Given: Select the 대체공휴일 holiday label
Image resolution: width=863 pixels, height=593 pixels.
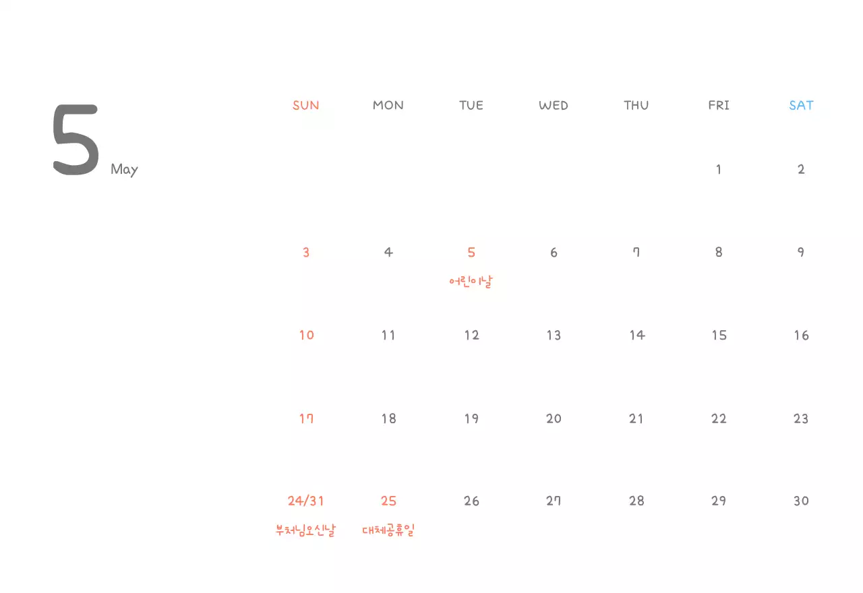Looking at the screenshot, I should (388, 530).
